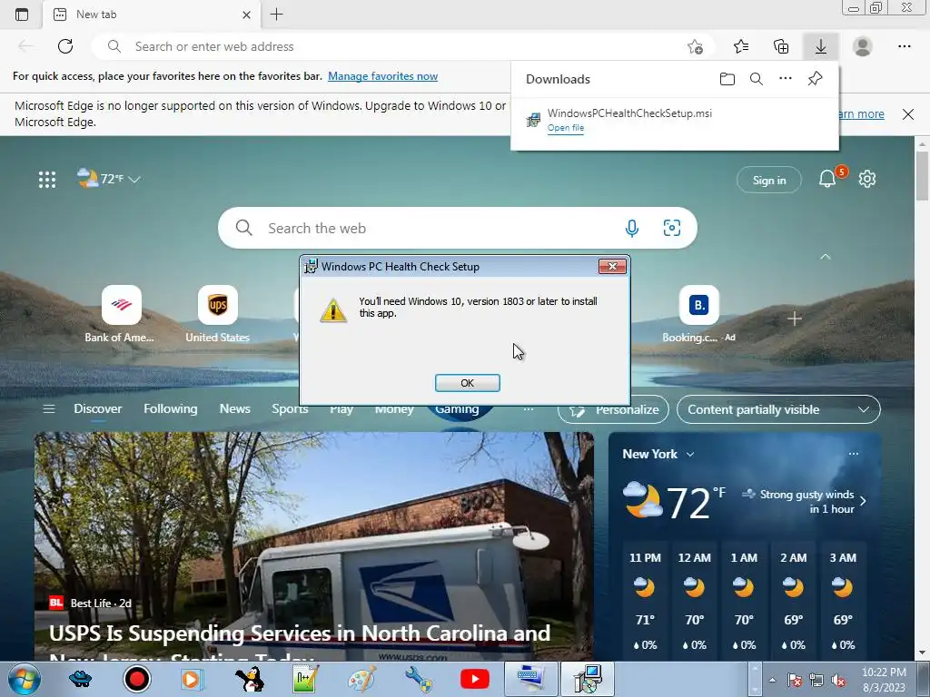Screen dimensions: 930x697
Task: Open a new tab with plus
Action: (x=276, y=15)
